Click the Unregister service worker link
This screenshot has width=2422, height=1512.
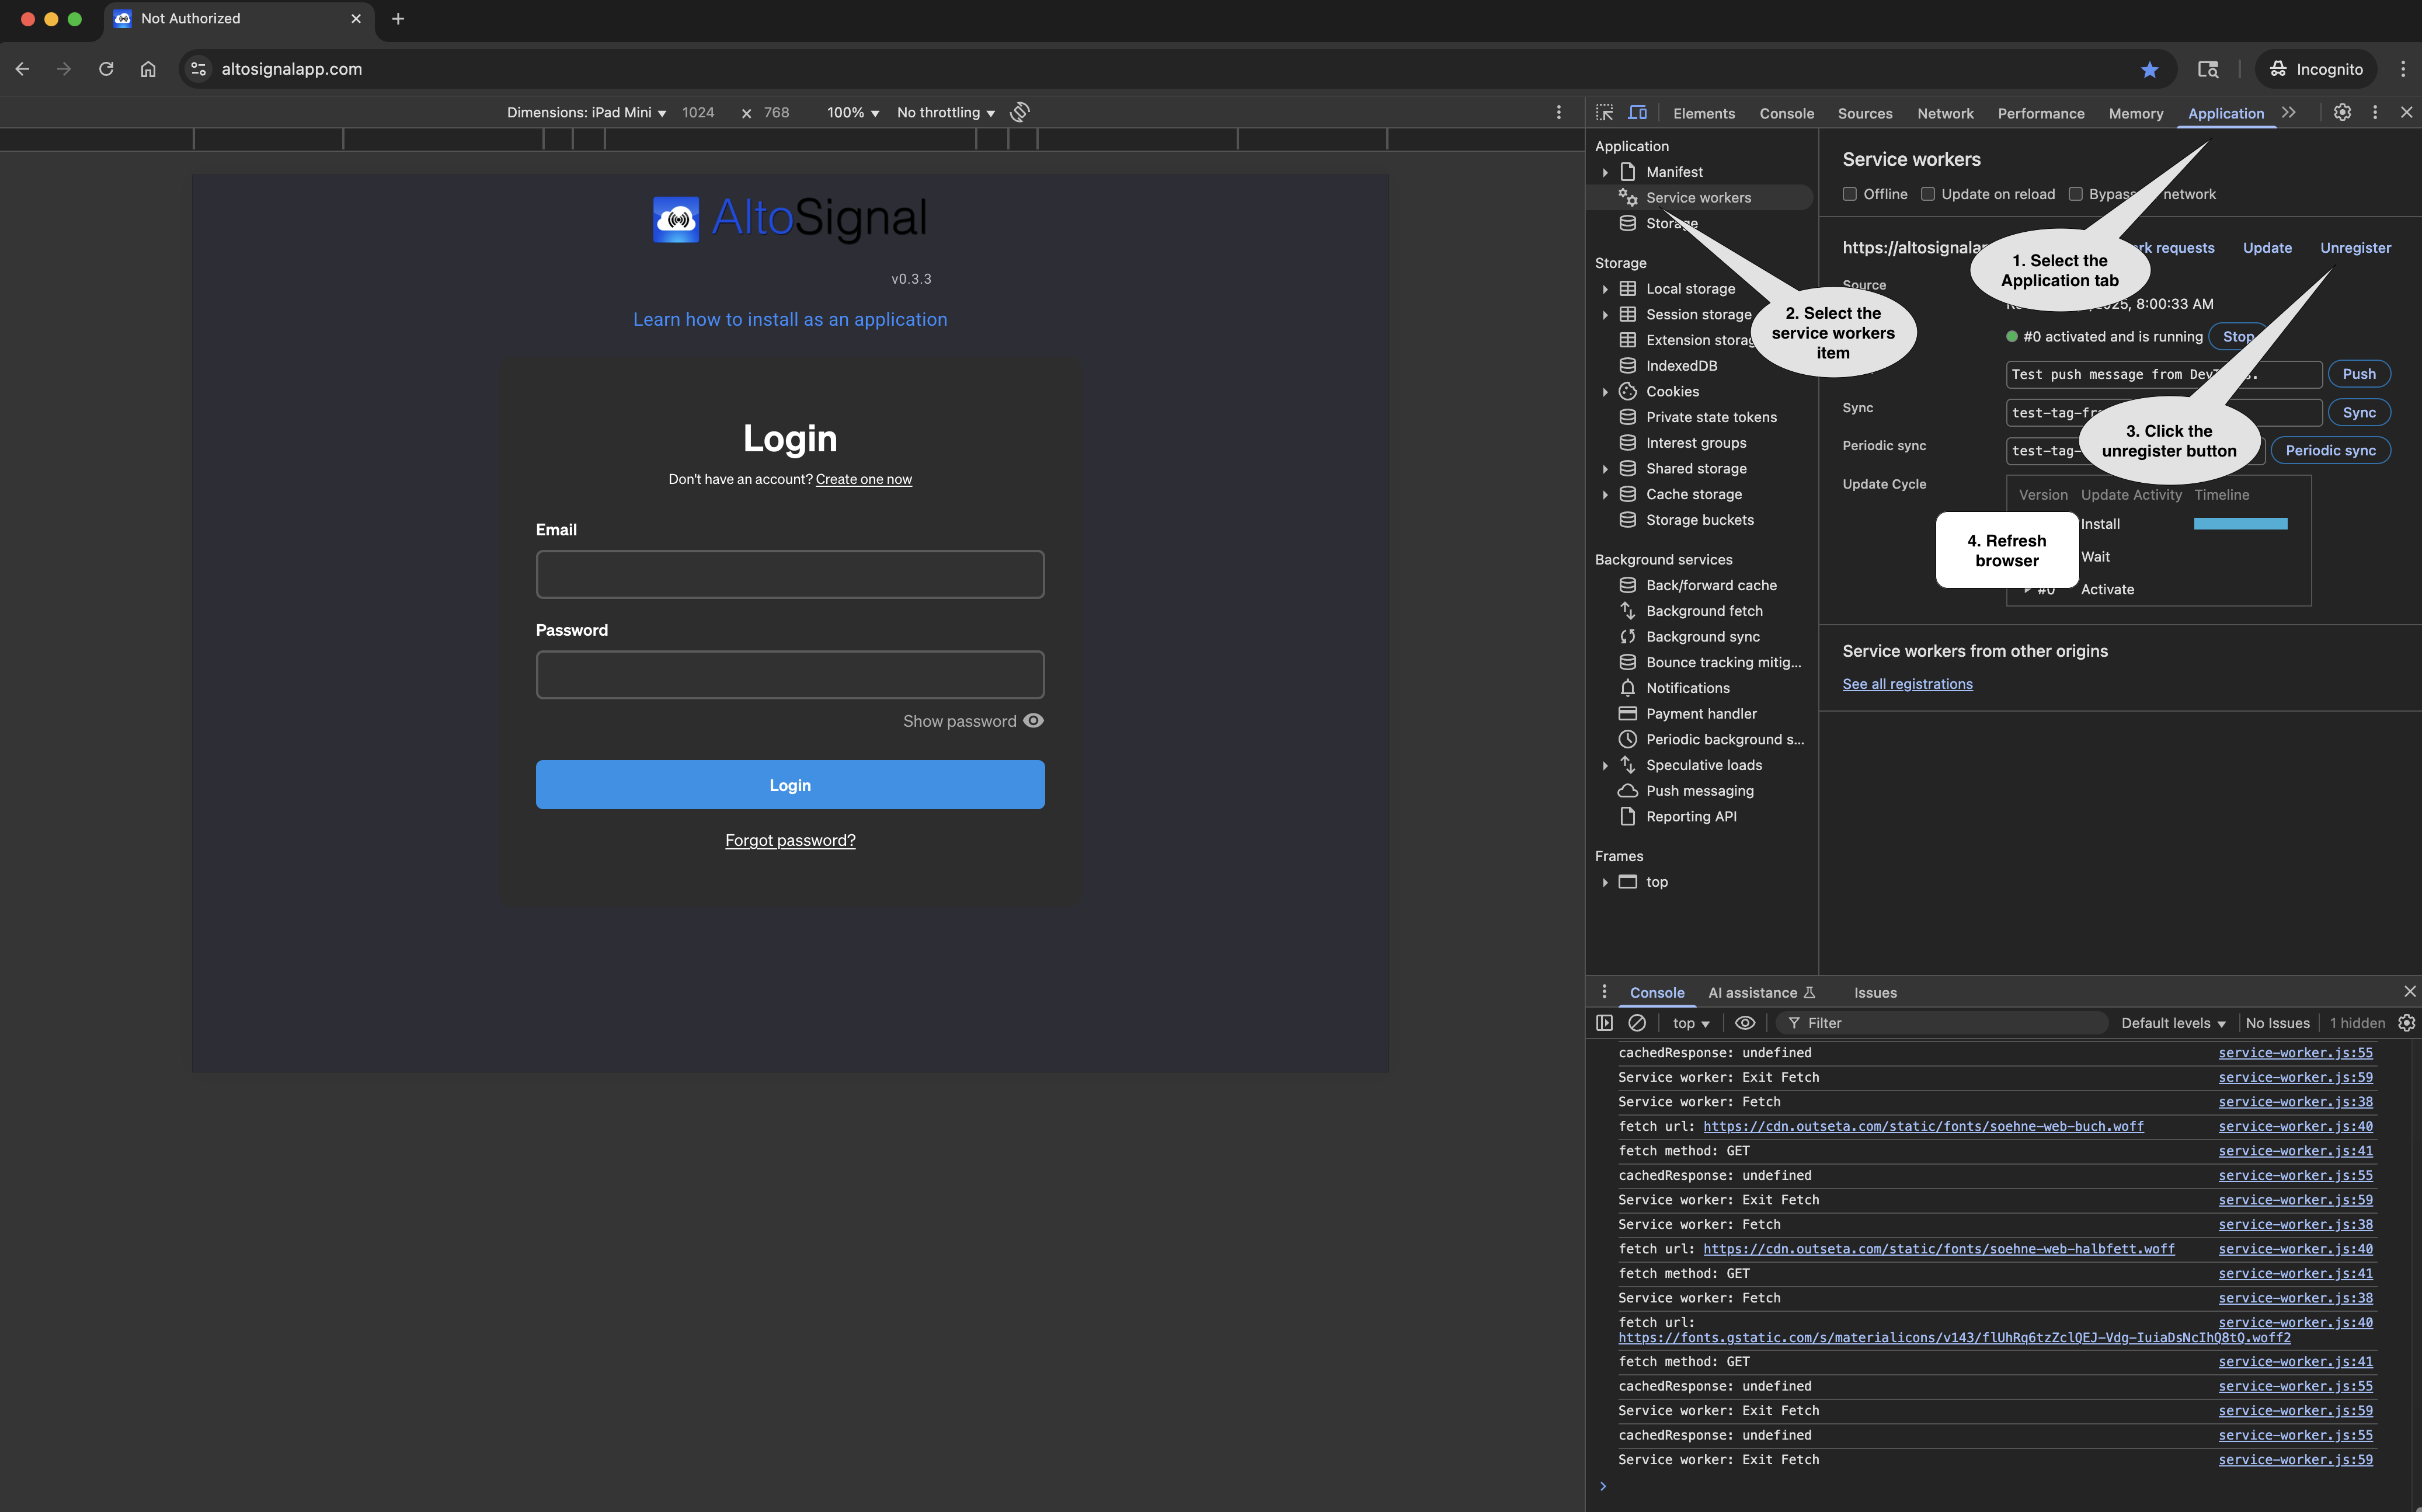coord(2355,247)
